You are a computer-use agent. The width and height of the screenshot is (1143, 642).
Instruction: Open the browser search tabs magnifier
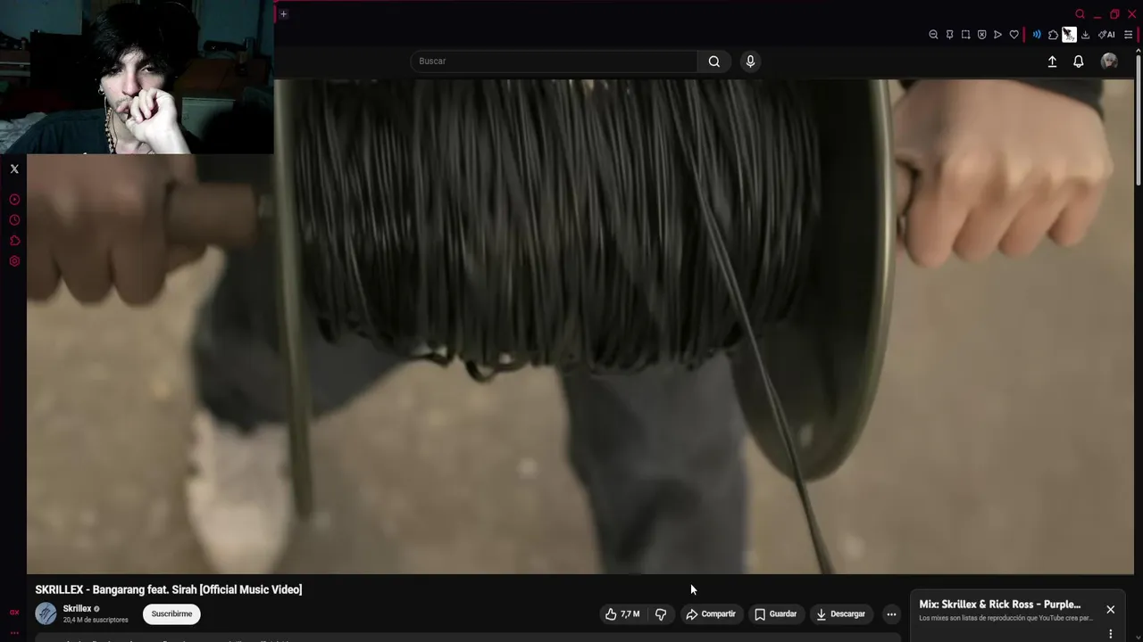(x=1080, y=14)
